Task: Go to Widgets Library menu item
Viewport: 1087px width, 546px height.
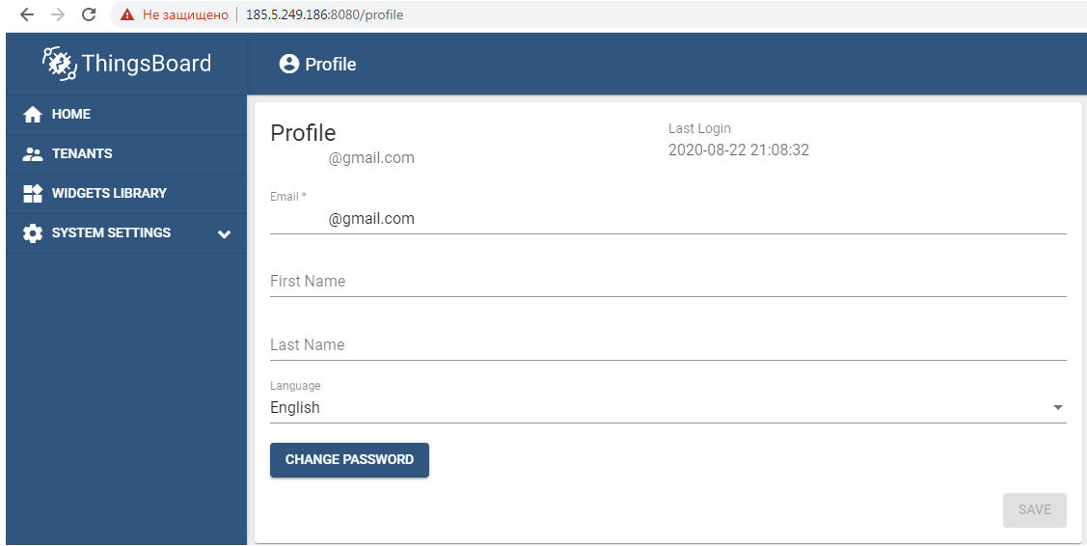Action: [109, 194]
